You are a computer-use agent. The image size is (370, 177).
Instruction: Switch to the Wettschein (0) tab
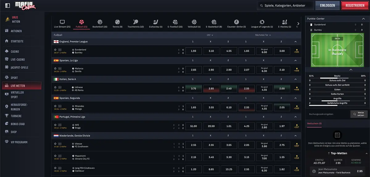(x=314, y=123)
